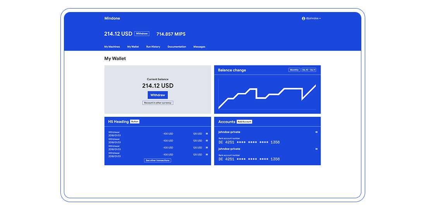Click the Accounts card title

[x=227, y=122]
